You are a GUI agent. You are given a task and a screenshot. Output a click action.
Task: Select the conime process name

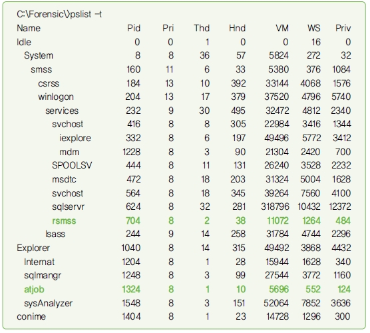pyautogui.click(x=31, y=316)
